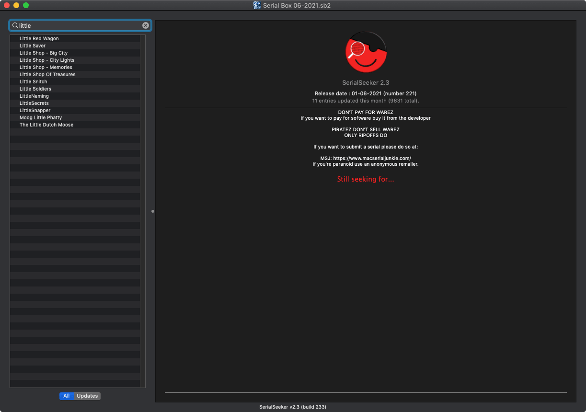The width and height of the screenshot is (586, 412).
Task: Clear the search field text
Action: click(x=146, y=25)
